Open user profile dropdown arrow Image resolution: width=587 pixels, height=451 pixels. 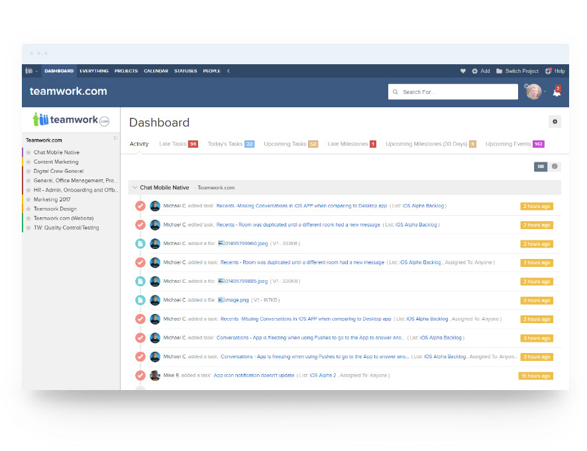[545, 91]
